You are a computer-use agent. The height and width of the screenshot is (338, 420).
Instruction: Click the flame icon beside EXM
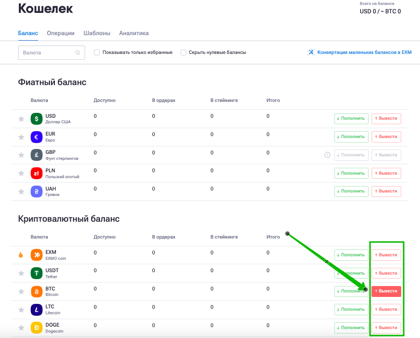21,255
